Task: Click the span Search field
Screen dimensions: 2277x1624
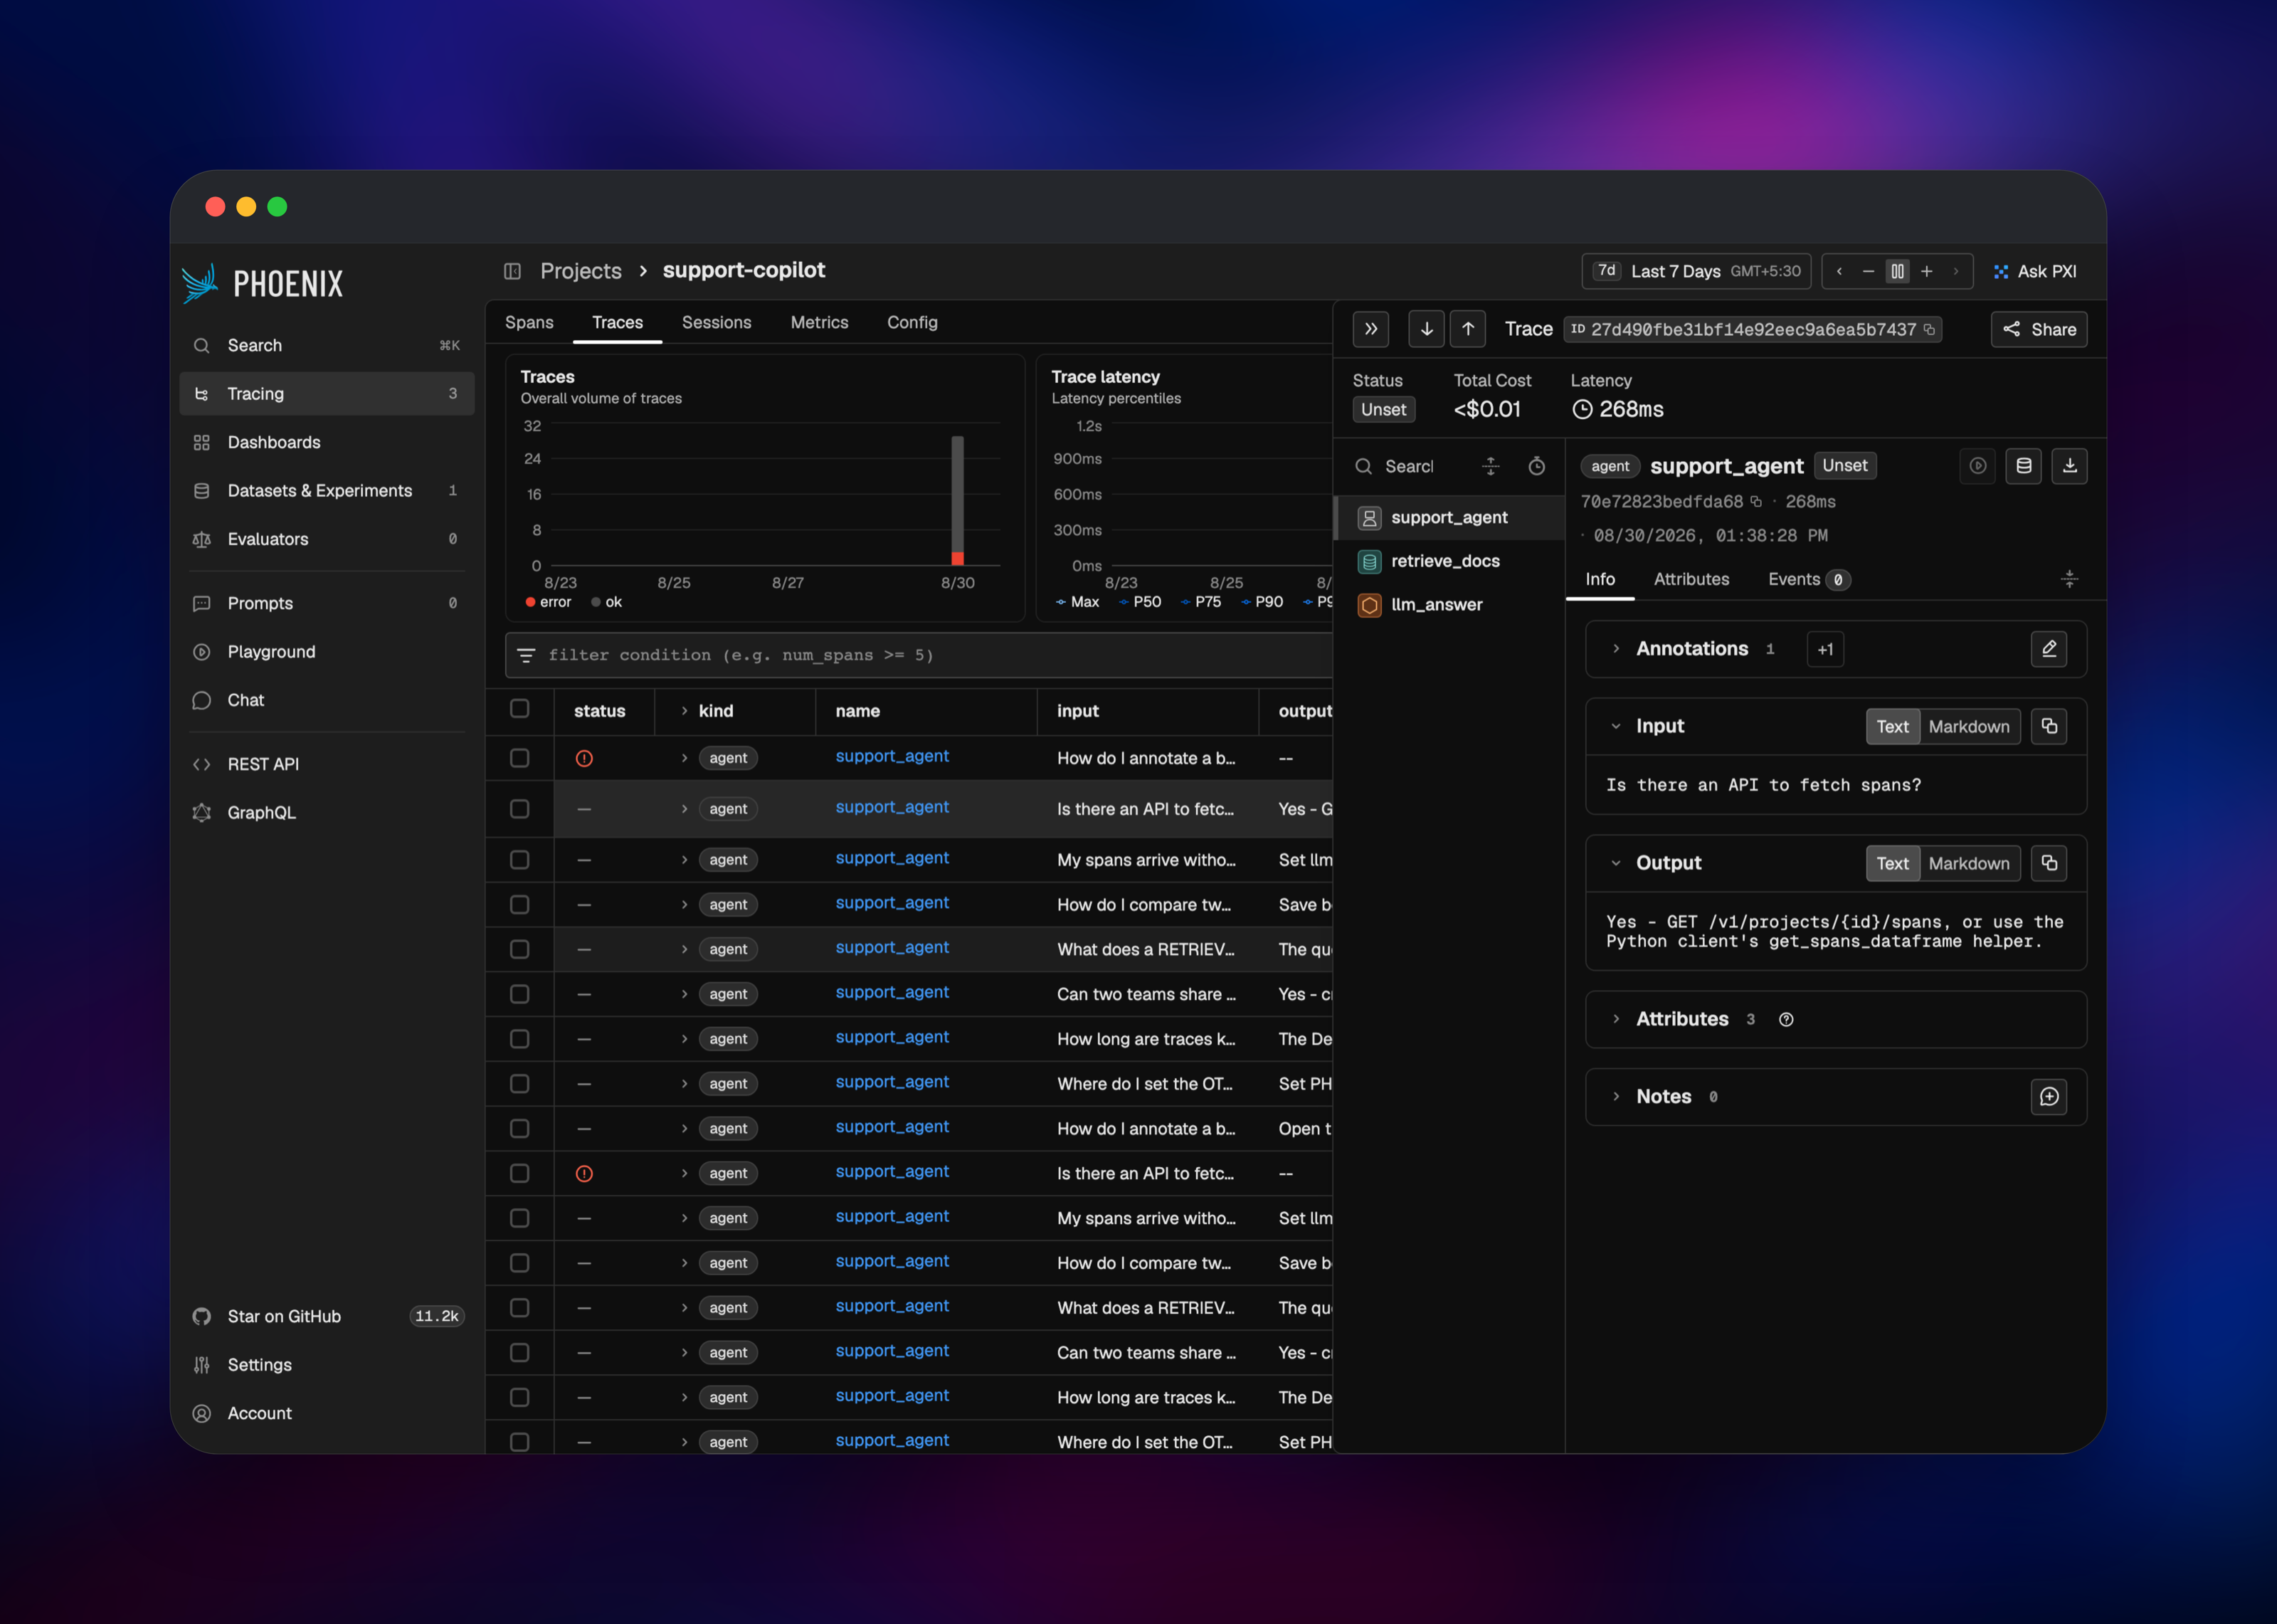Action: [x=1408, y=466]
